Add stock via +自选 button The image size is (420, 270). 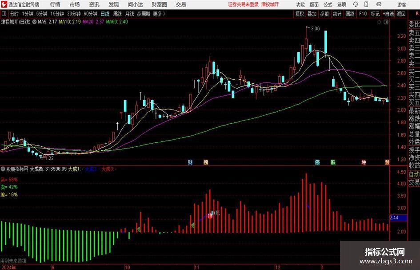point(388,14)
